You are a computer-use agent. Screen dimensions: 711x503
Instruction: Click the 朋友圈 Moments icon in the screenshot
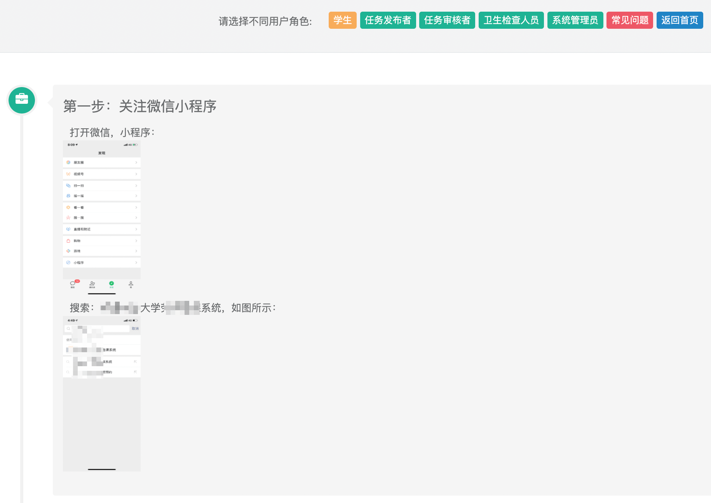tap(68, 162)
